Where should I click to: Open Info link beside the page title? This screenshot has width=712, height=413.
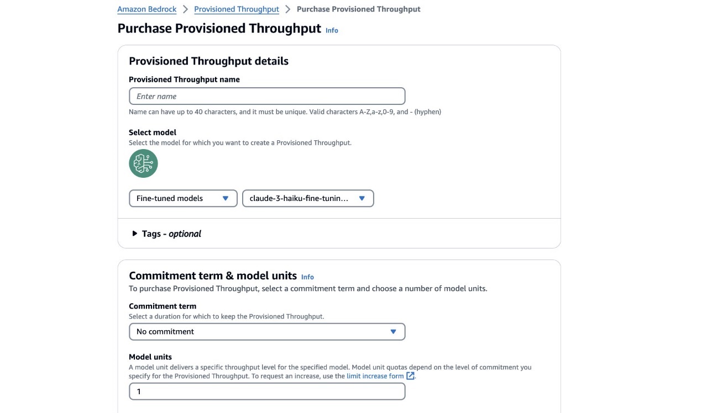[332, 30]
